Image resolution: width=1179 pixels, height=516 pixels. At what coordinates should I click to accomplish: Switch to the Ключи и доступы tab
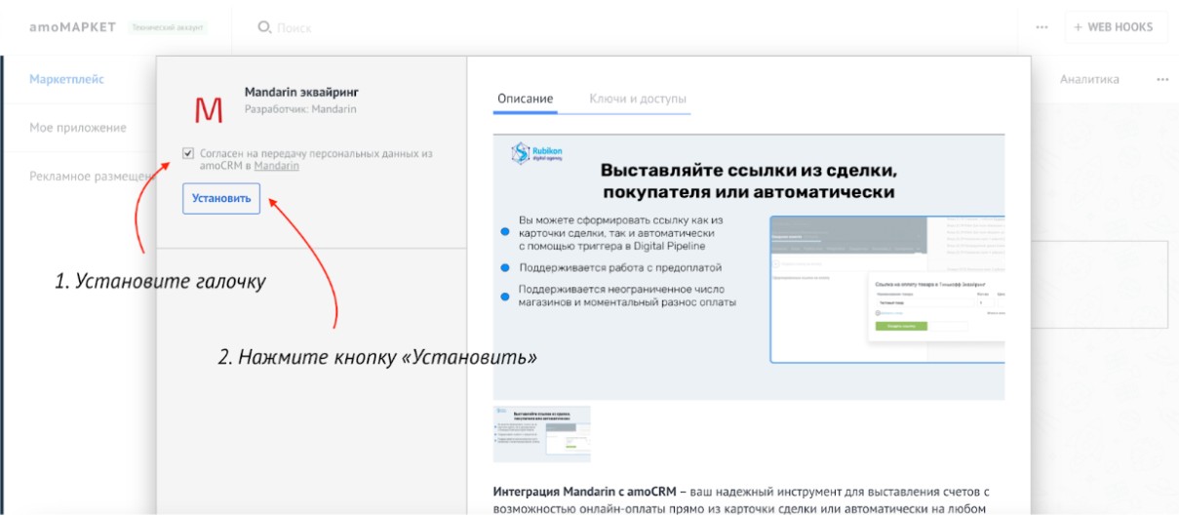638,99
